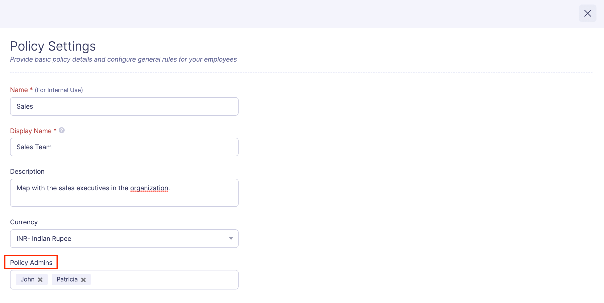Select the Name input field

coord(124,106)
